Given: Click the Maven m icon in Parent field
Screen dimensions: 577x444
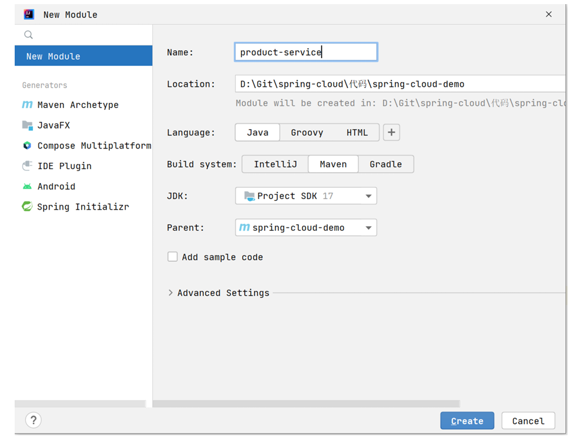Looking at the screenshot, I should 244,228.
